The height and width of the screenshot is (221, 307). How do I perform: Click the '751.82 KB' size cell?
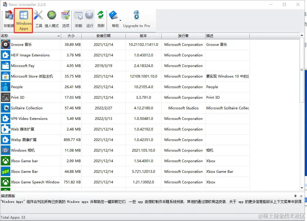click(72, 182)
